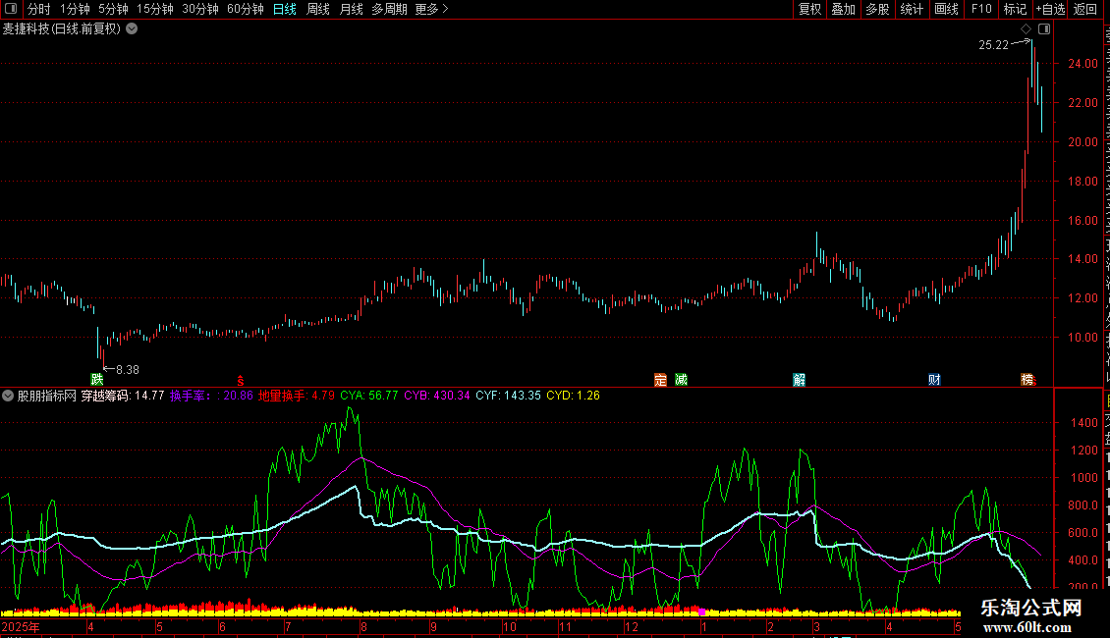The height and width of the screenshot is (638, 1110).
Task: Click the blue 财 event marker
Action: pos(934,380)
